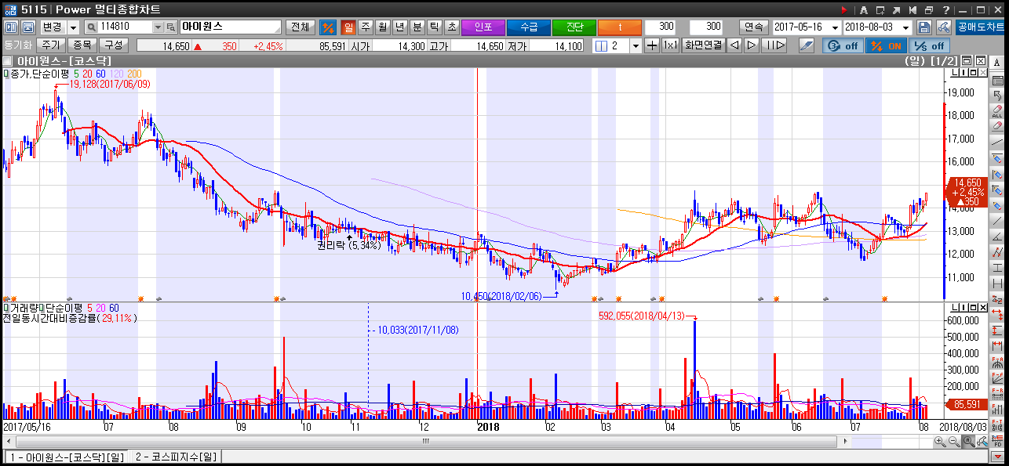Open the chart settings hammer tool icon
This screenshot has height=466, width=1009.
click(942, 27)
